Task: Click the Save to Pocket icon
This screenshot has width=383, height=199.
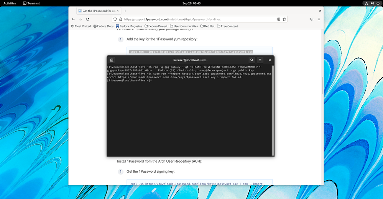Action: pyautogui.click(x=312, y=19)
